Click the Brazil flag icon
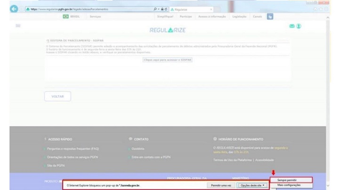The height and width of the screenshot is (190, 339). point(65,16)
